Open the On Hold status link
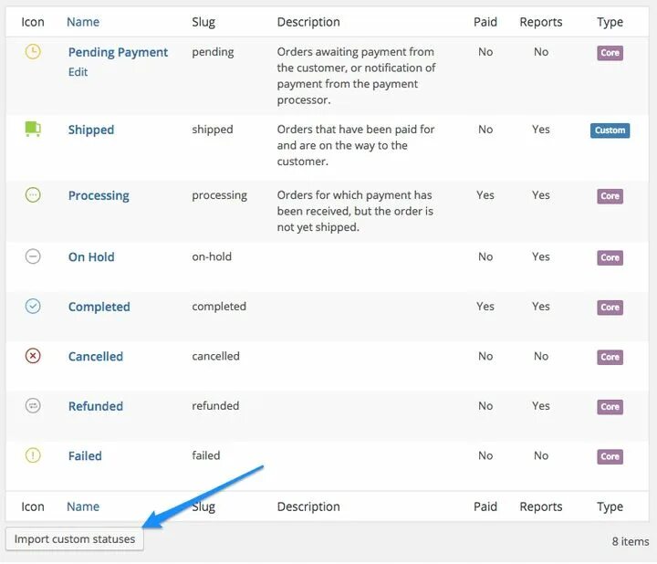Screen dimensions: 657x564 click(x=91, y=256)
